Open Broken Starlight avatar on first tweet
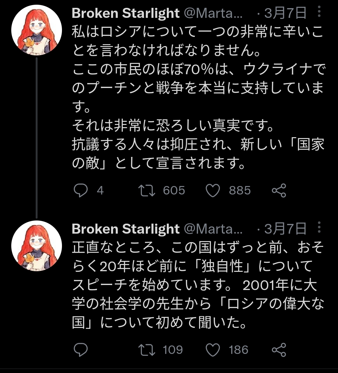This screenshot has height=373, width=338. point(37,30)
